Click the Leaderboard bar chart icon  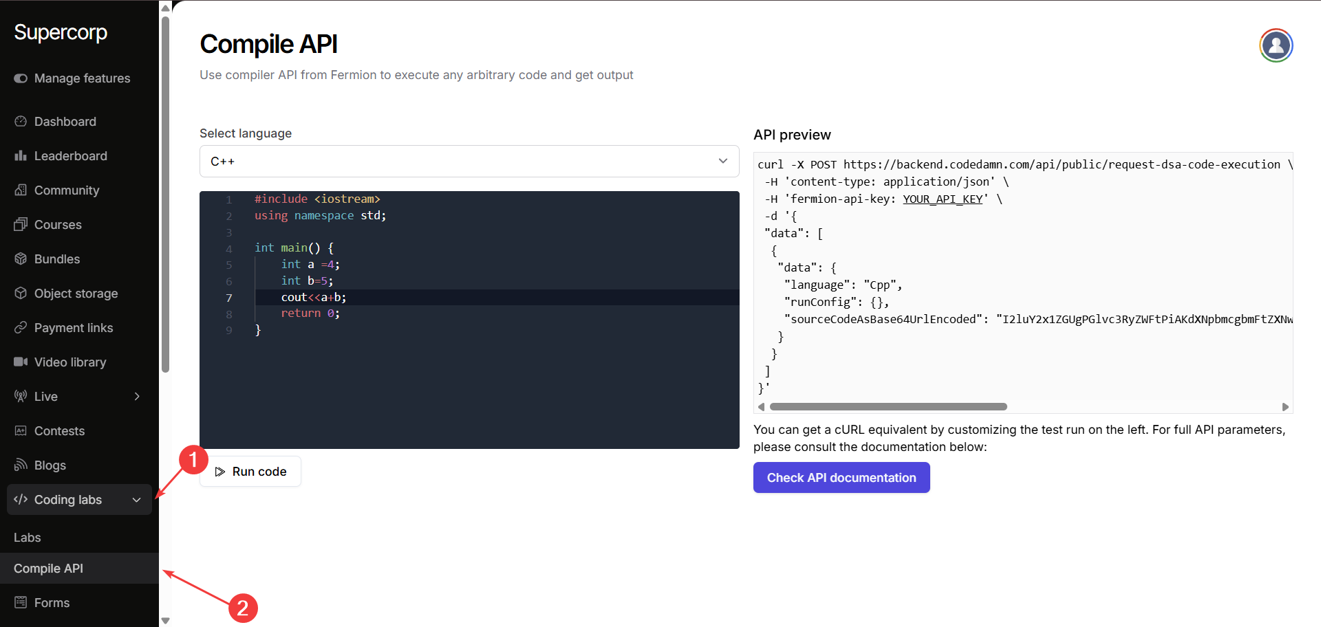(x=21, y=156)
